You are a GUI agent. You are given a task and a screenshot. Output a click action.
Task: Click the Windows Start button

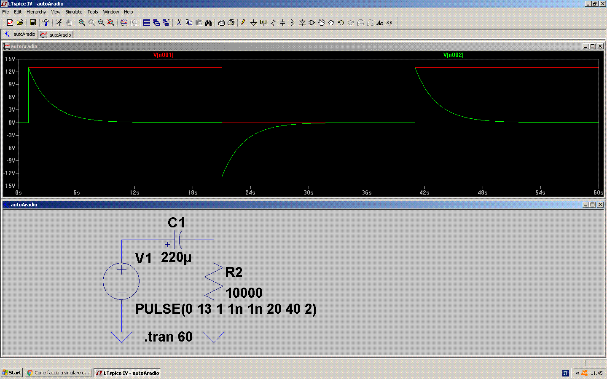click(x=12, y=373)
